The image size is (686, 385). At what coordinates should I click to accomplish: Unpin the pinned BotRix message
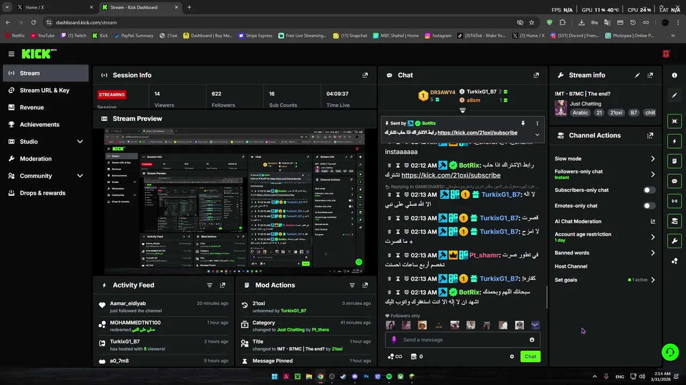[523, 124]
